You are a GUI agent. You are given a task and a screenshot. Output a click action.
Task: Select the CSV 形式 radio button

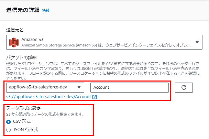(8, 122)
